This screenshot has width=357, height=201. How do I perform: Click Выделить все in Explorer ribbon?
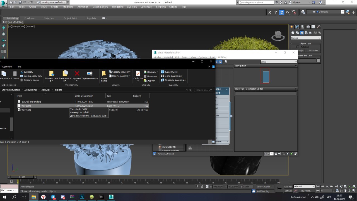pos(169,72)
